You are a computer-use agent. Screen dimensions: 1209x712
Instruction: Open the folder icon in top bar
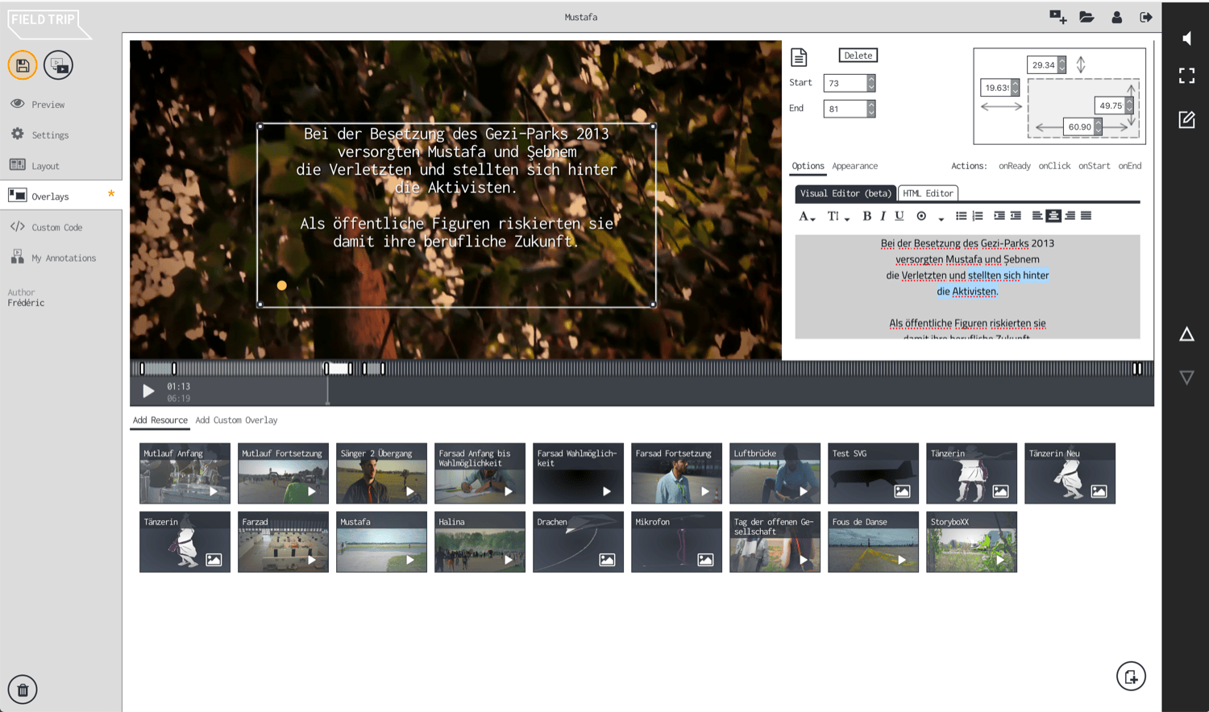pyautogui.click(x=1086, y=17)
